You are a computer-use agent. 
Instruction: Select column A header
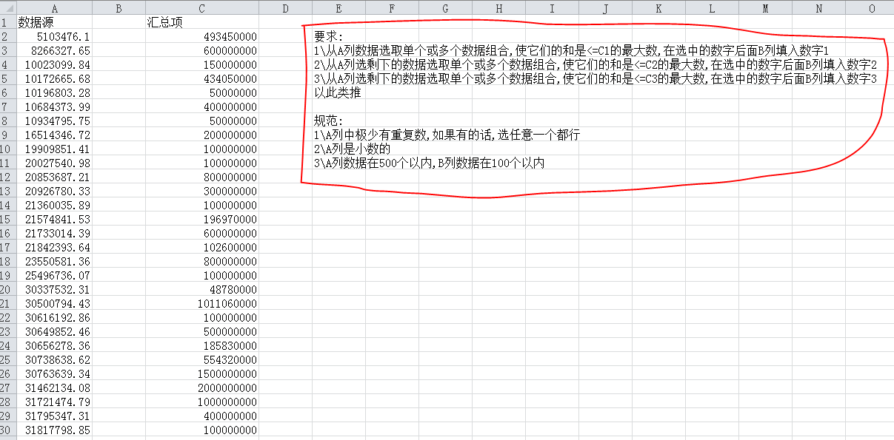point(54,8)
